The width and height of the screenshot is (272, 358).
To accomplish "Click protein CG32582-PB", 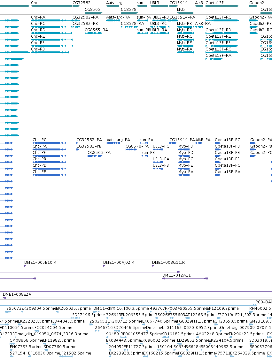I will tap(89, 146).
